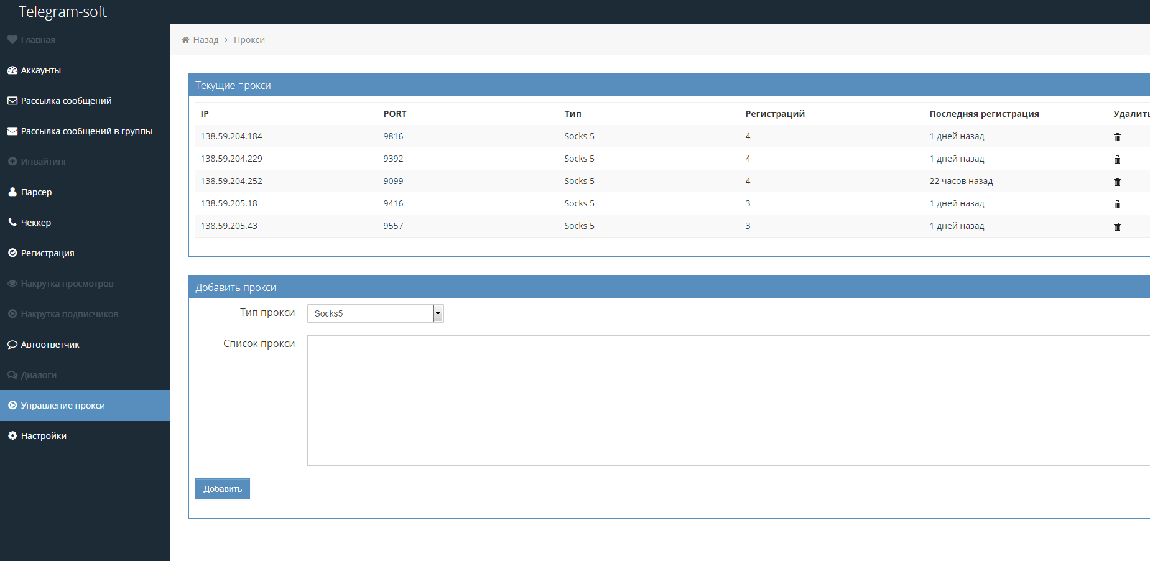Delete the 138.59.205.18 proxy row
The height and width of the screenshot is (561, 1150).
(1117, 204)
